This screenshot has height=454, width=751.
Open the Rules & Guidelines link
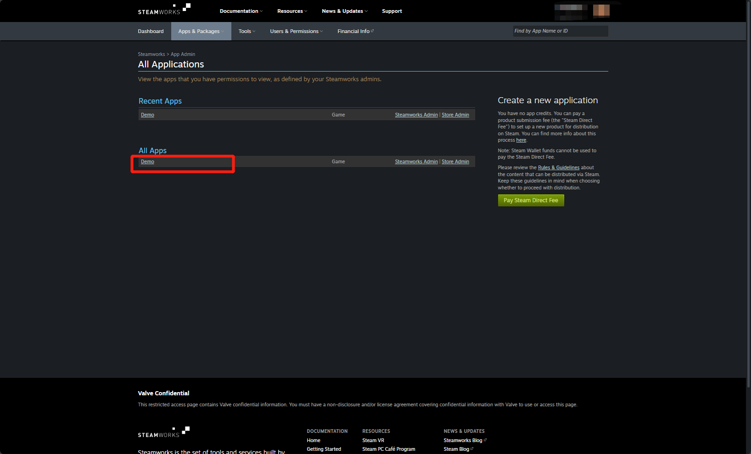coord(558,167)
